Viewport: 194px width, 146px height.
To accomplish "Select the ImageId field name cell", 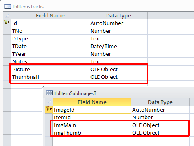I will point(92,110).
